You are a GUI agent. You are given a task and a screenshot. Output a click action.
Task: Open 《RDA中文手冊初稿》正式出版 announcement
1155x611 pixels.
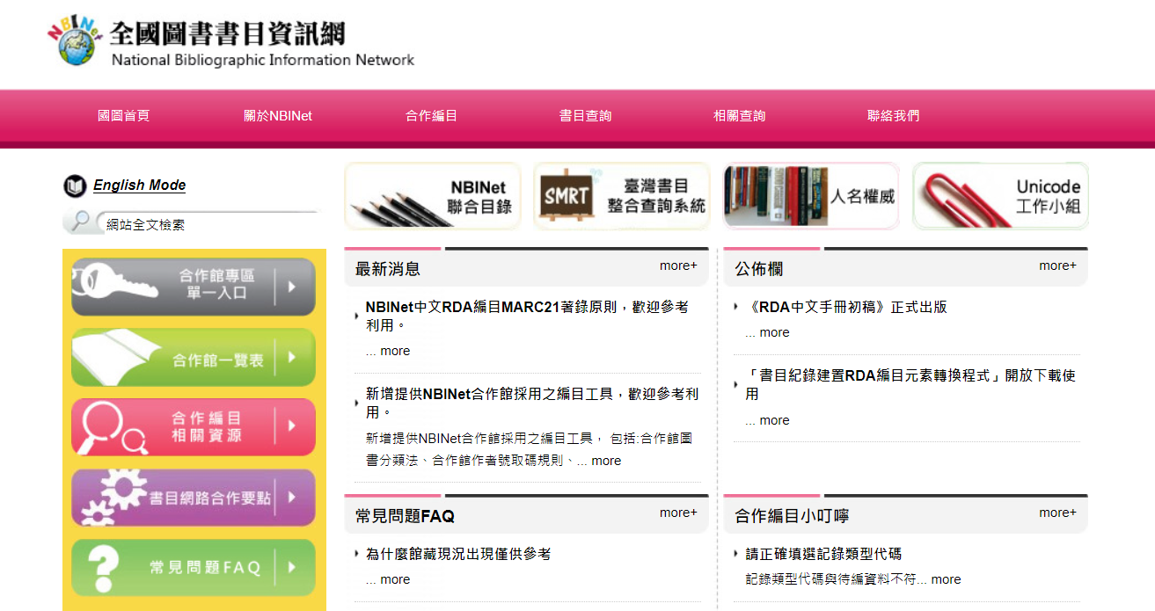tap(846, 307)
